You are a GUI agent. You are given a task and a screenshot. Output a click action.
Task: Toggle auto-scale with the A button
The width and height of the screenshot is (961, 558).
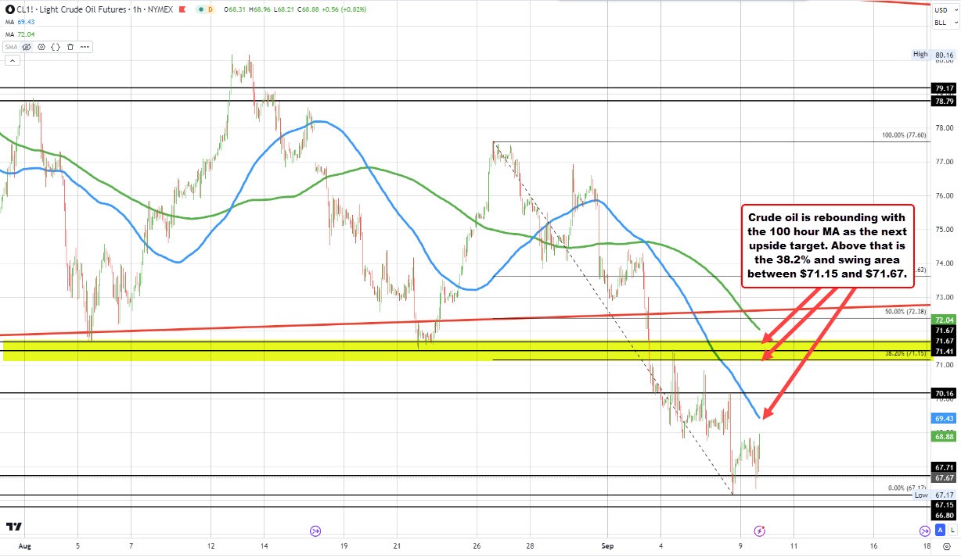point(940,531)
